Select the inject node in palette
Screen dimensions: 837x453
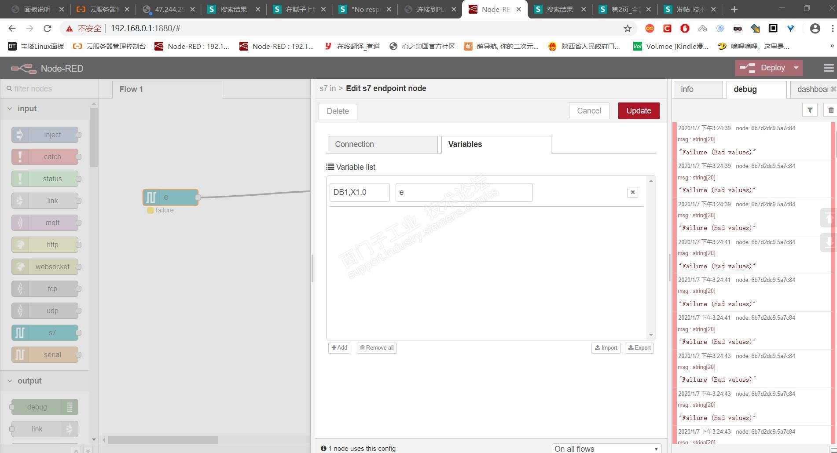(x=45, y=135)
